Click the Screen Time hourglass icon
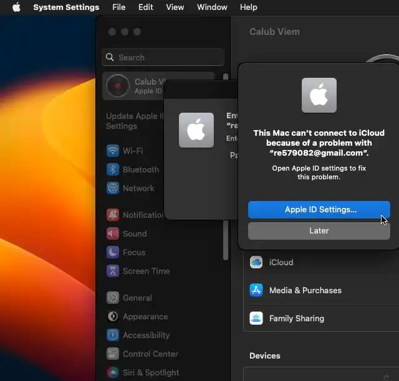Screen dimensions: 399x381 tap(113, 271)
